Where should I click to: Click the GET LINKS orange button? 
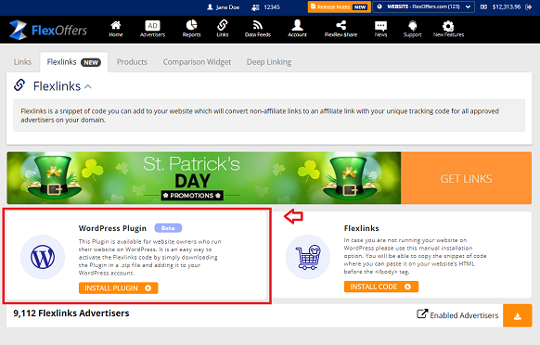pyautogui.click(x=466, y=178)
